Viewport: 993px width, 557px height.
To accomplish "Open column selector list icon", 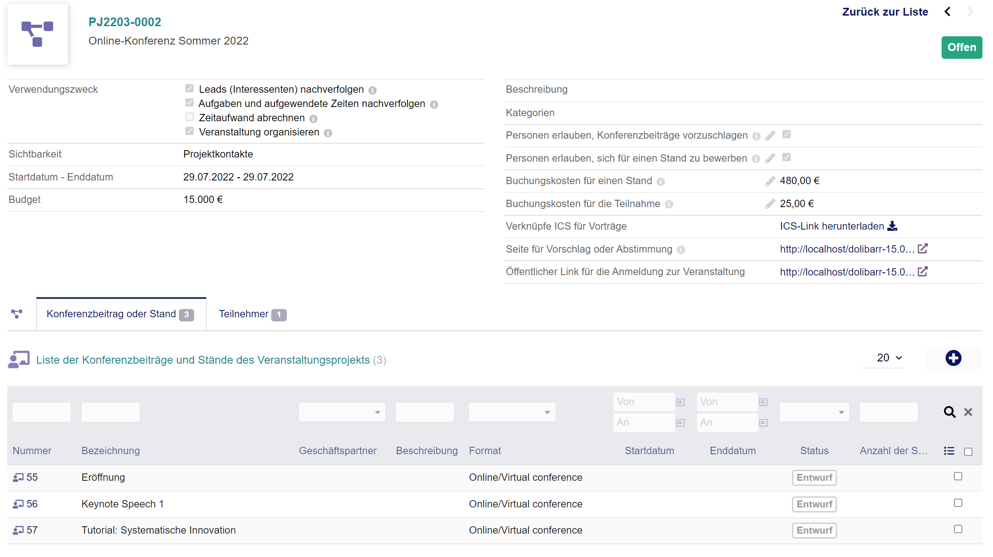I will pyautogui.click(x=949, y=451).
